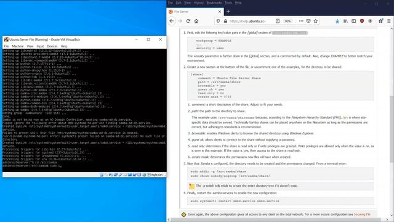The width and height of the screenshot is (394, 222).
Task: Open Firefox File menu
Action: (170, 2)
